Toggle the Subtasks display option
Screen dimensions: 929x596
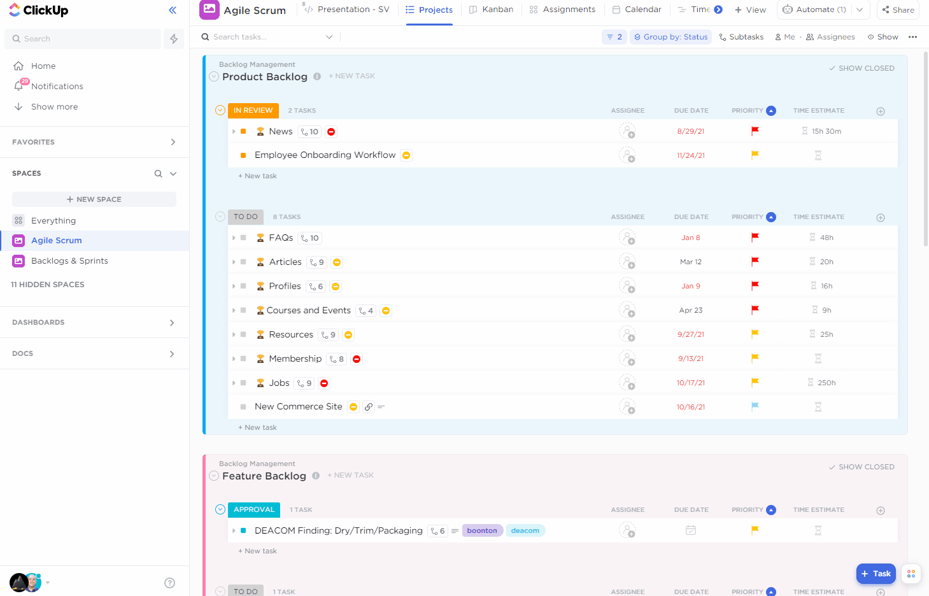tap(741, 37)
